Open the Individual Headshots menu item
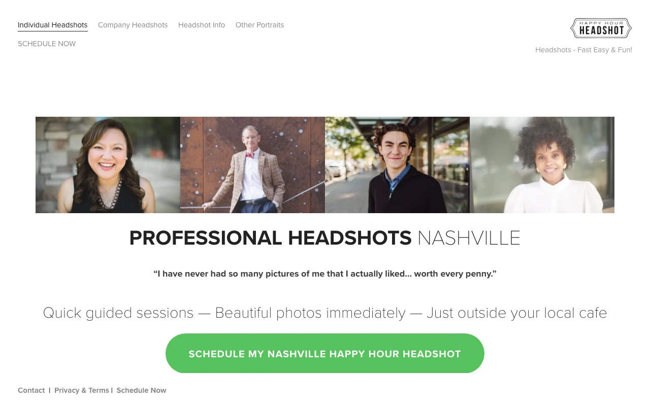The height and width of the screenshot is (406, 650). coord(53,25)
